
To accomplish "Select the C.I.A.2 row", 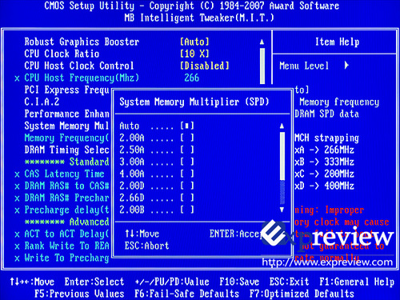I will click(x=42, y=102).
